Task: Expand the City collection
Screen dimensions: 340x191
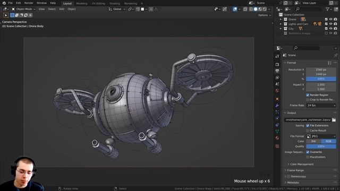Action: (x=280, y=29)
